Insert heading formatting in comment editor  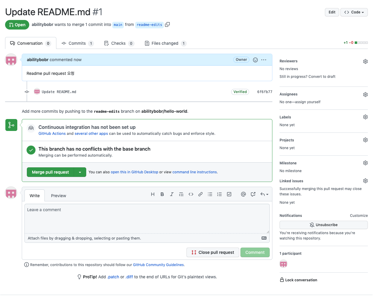pos(153,194)
